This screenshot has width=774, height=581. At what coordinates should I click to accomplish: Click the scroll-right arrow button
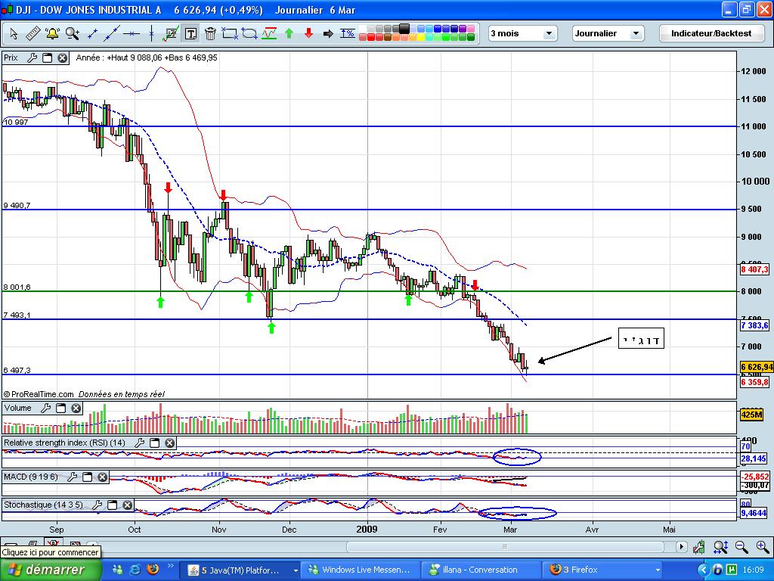[x=681, y=546]
